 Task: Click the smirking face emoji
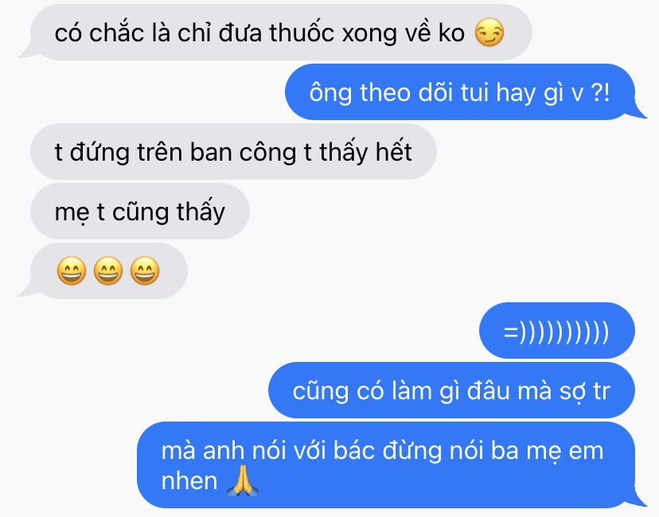click(x=489, y=33)
